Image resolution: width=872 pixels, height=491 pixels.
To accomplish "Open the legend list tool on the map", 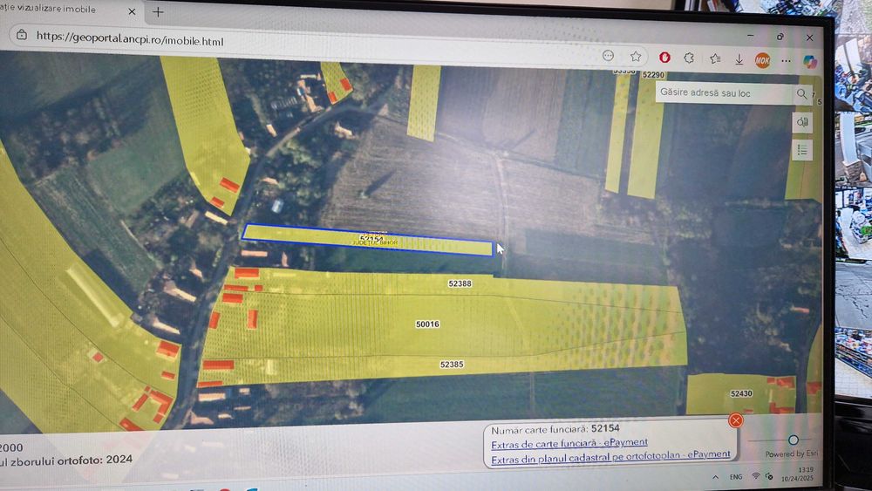I will [x=802, y=150].
